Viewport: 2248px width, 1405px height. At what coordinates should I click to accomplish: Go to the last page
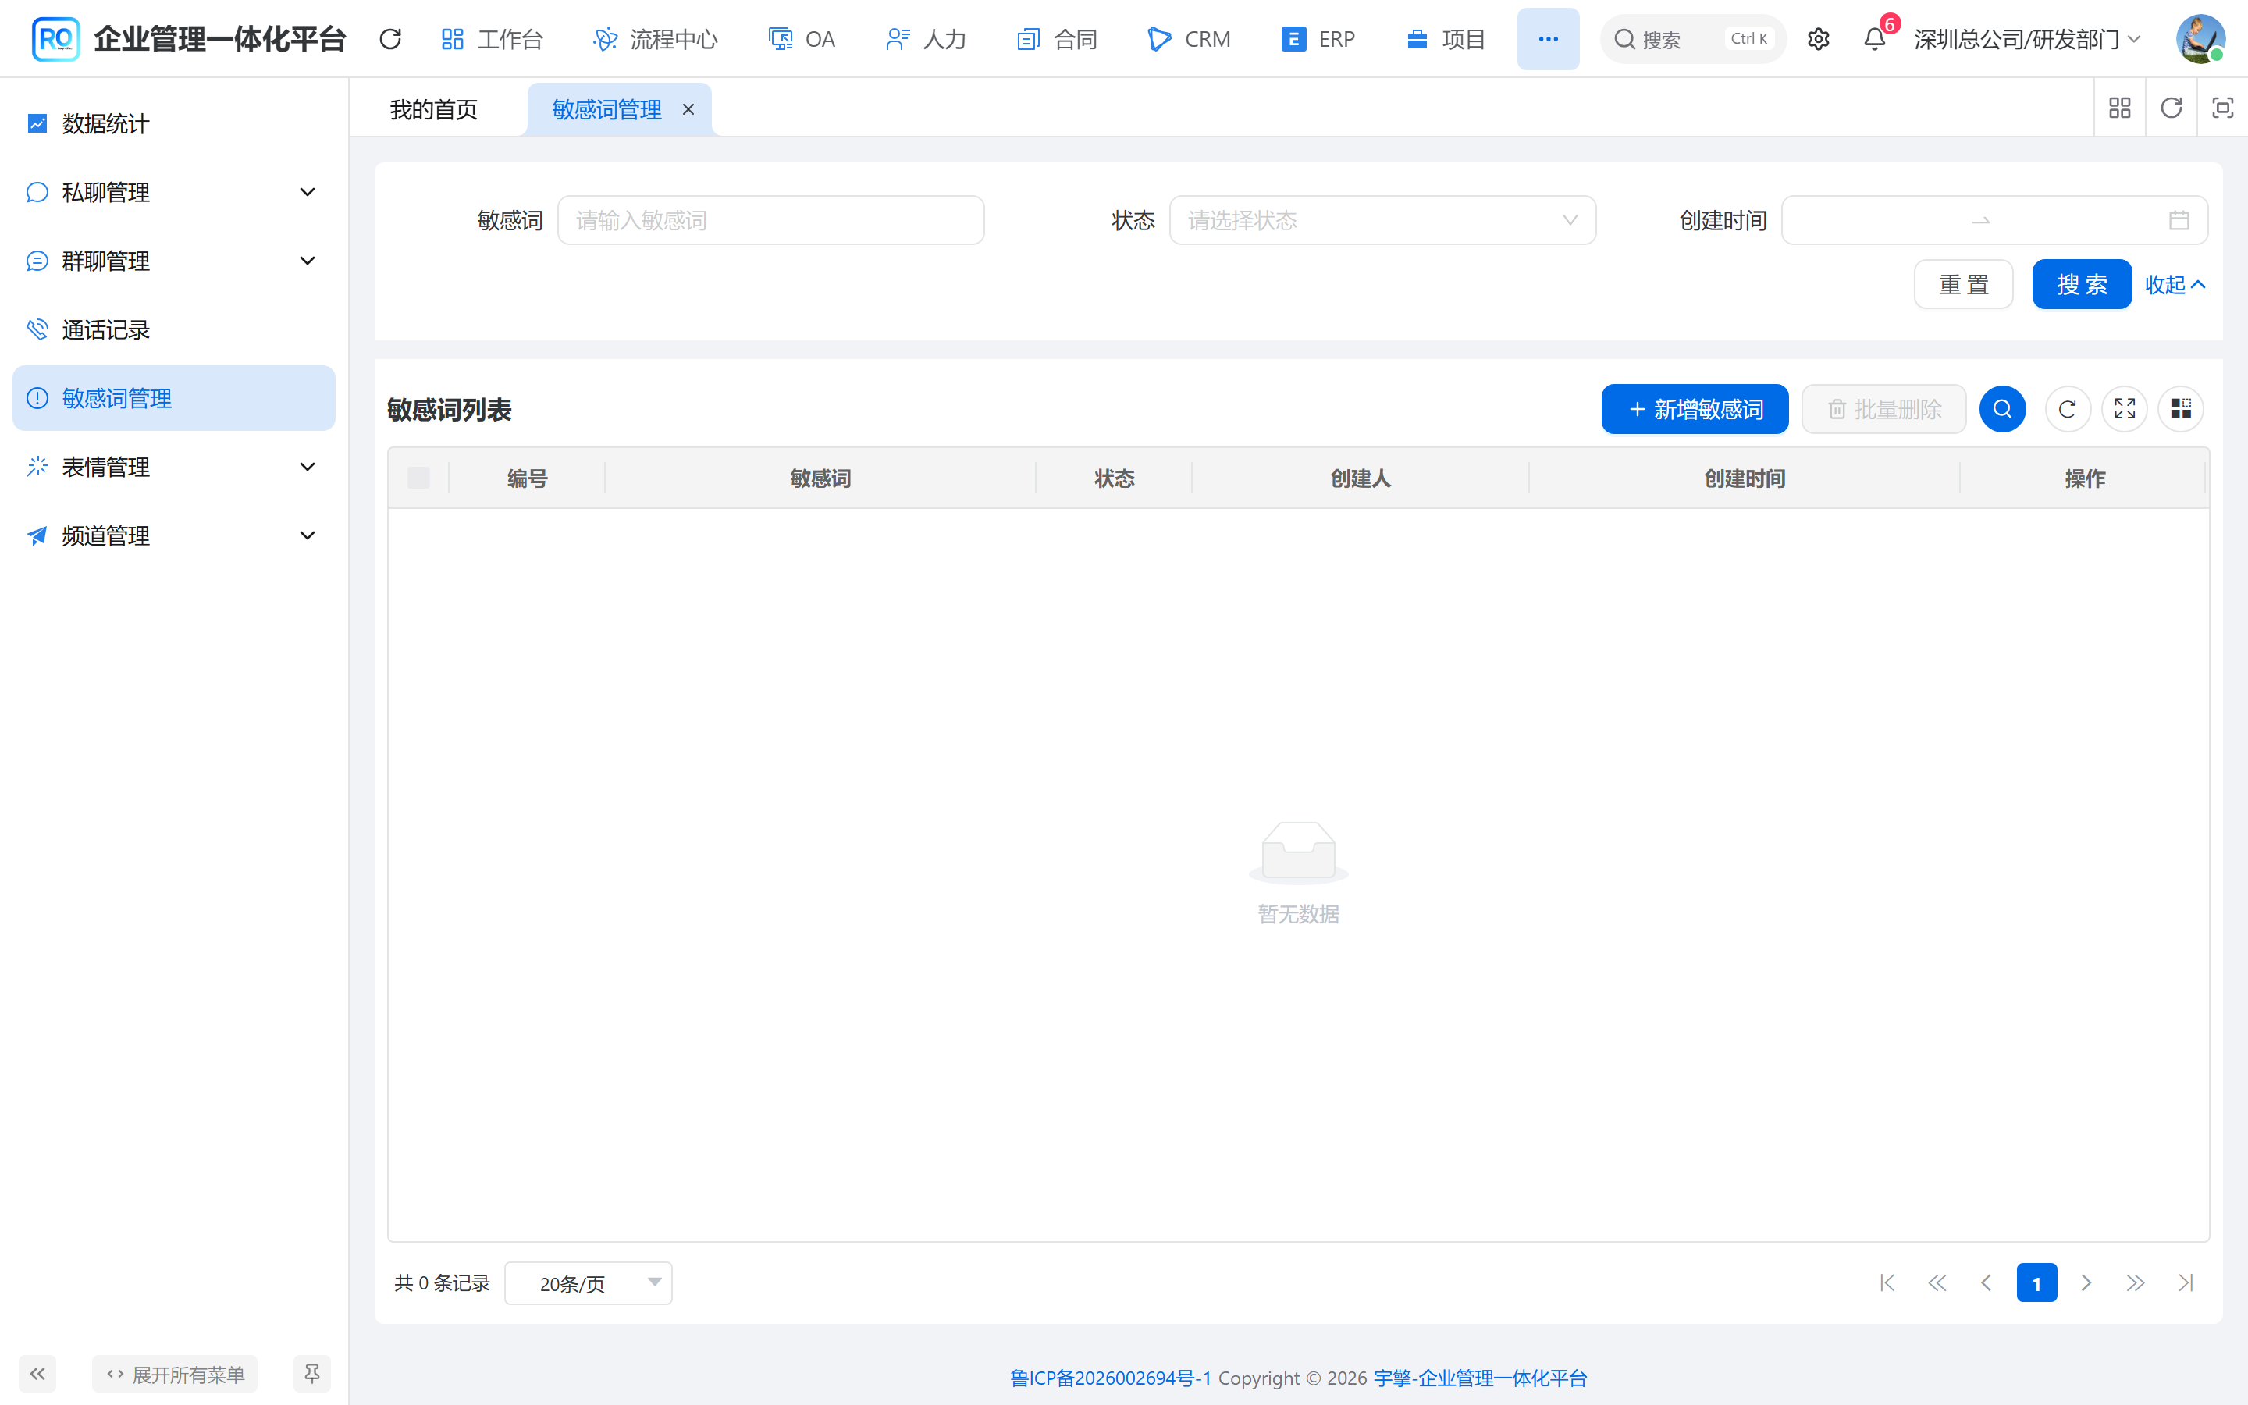pos(2186,1283)
